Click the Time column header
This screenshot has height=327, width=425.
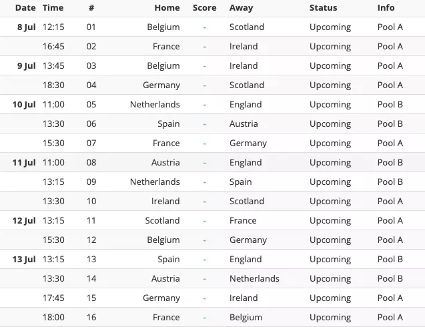(x=53, y=8)
